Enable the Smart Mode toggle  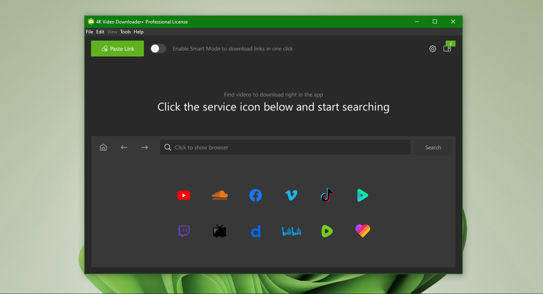click(158, 49)
